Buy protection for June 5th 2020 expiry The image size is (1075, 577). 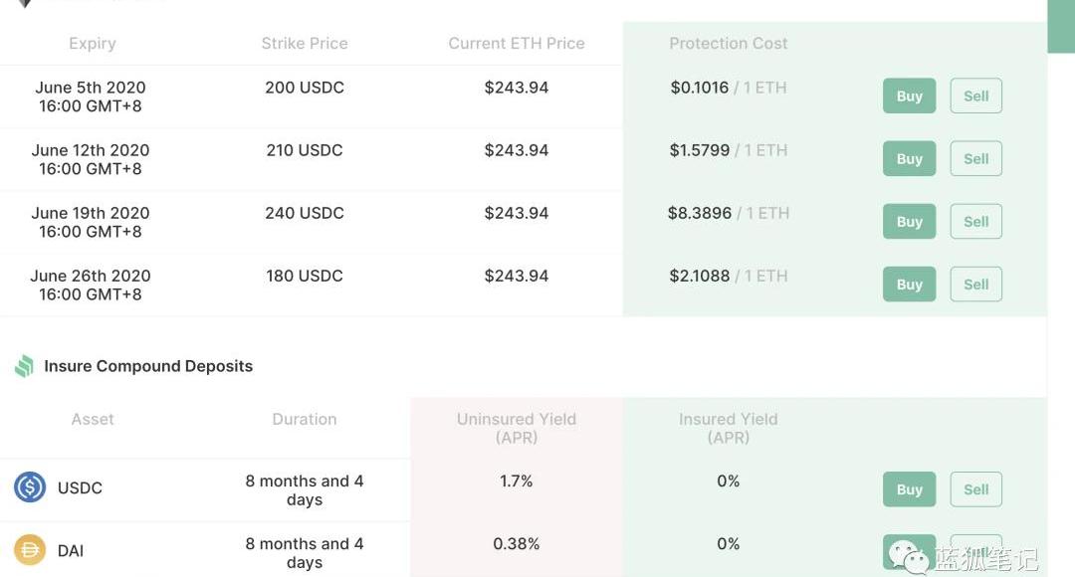909,96
